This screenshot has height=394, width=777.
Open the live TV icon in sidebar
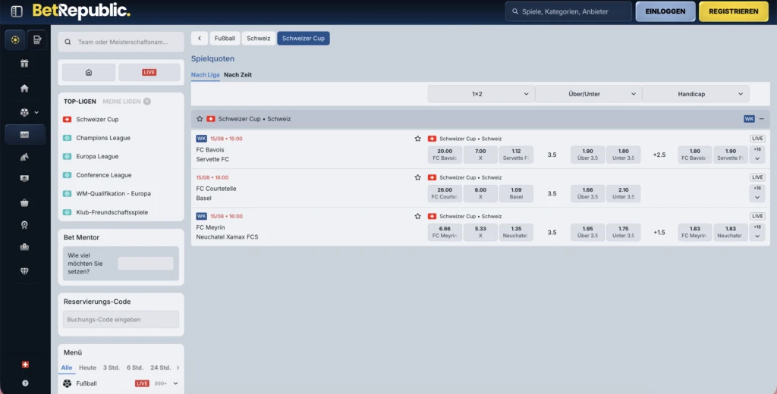point(24,178)
